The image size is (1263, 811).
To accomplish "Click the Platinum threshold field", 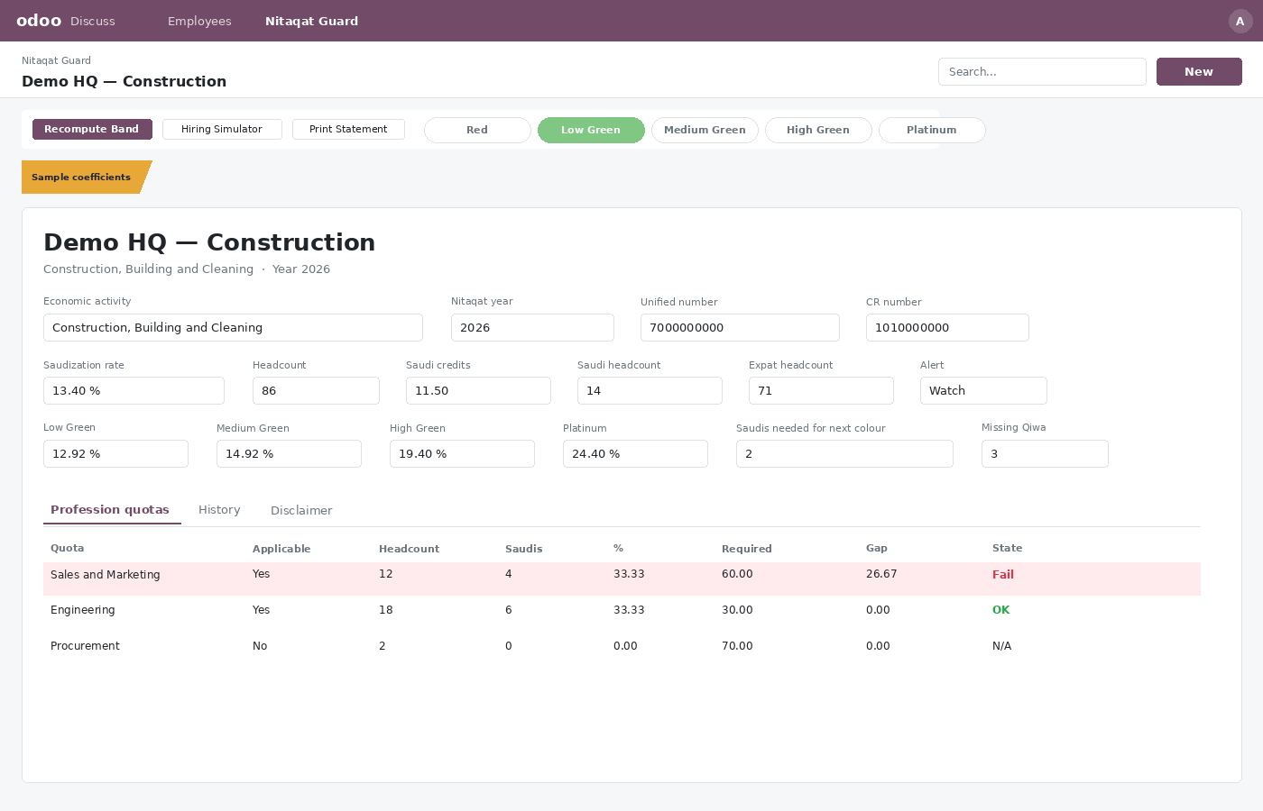I will click(x=635, y=453).
